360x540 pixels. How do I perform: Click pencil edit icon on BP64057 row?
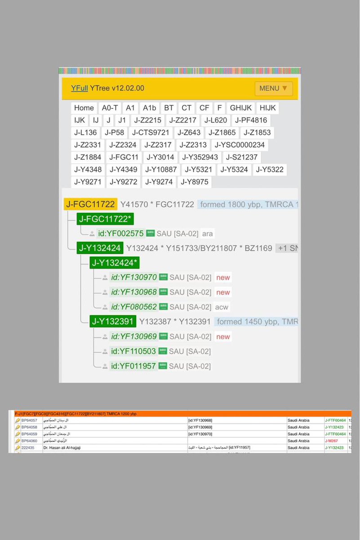point(18,420)
